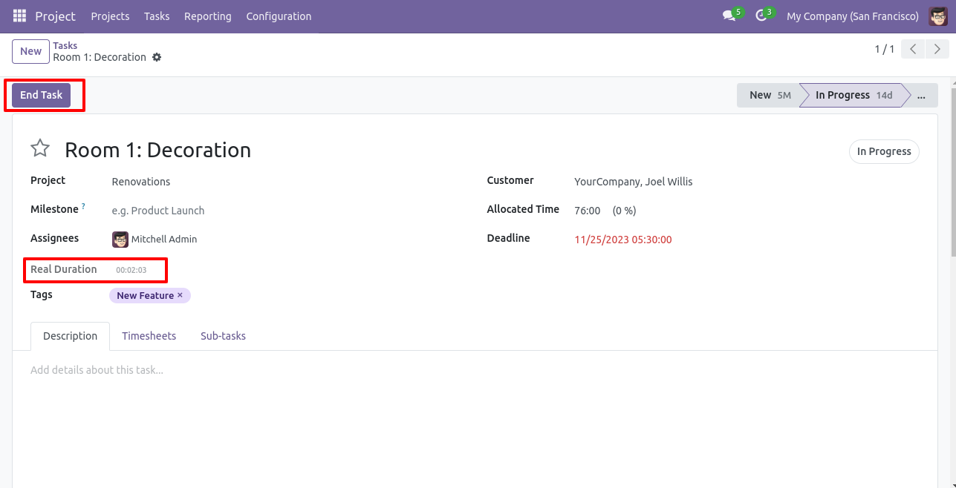Image resolution: width=956 pixels, height=488 pixels.
Task: Open the conversations messages icon
Action: pyautogui.click(x=729, y=16)
